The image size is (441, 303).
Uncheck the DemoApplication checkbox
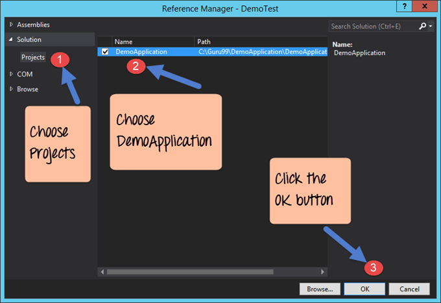click(x=105, y=52)
